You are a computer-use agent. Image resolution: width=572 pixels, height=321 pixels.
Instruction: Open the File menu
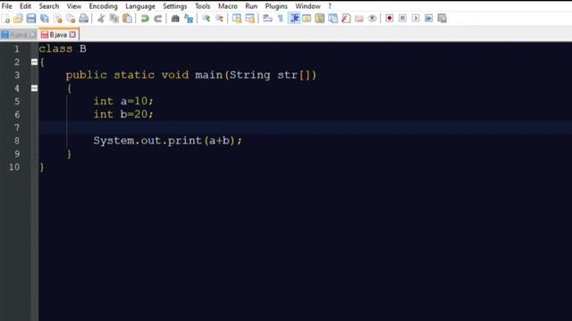click(x=7, y=6)
